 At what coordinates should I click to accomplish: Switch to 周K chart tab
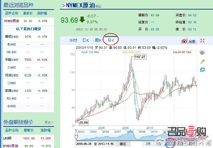coord(98,40)
